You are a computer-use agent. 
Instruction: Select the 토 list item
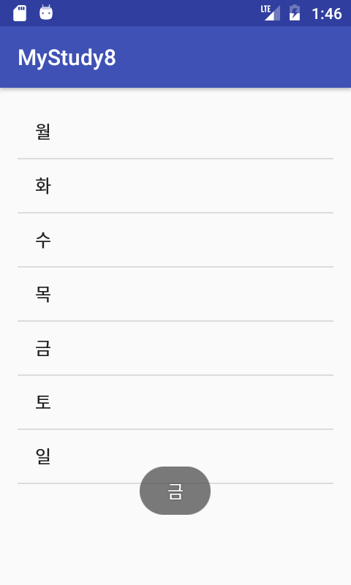click(x=175, y=402)
